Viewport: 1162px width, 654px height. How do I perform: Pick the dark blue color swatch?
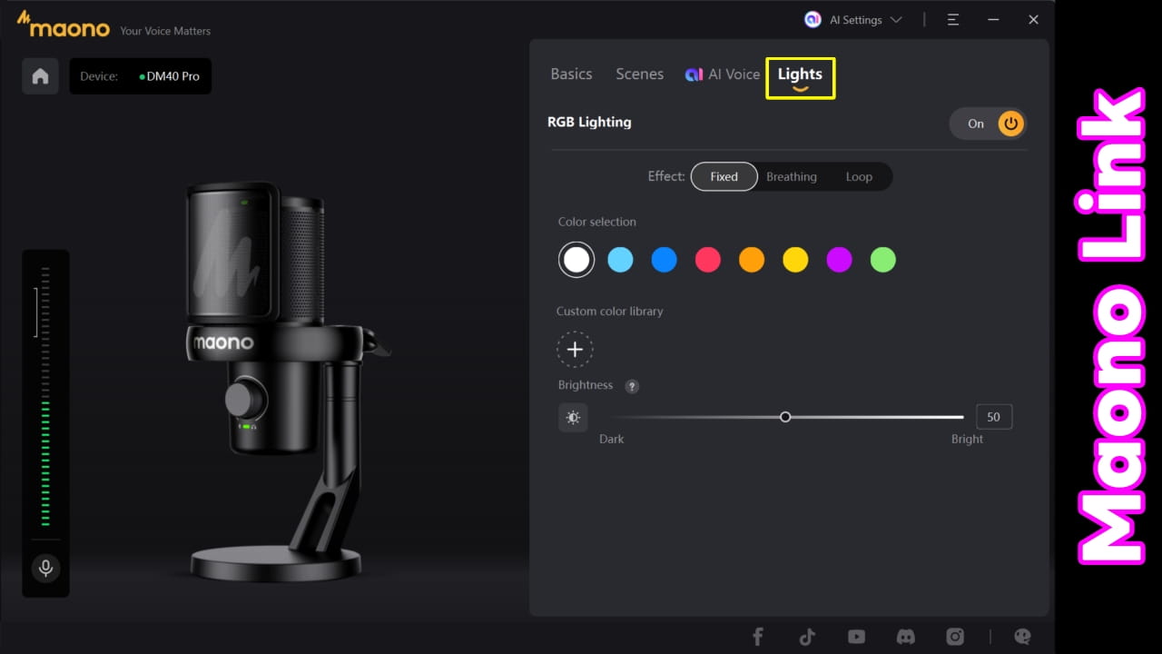665,260
